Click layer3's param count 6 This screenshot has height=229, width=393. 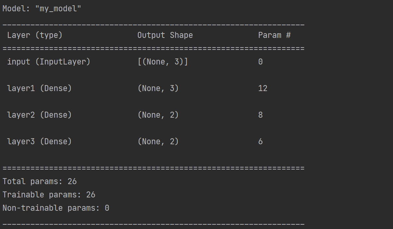coord(260,142)
